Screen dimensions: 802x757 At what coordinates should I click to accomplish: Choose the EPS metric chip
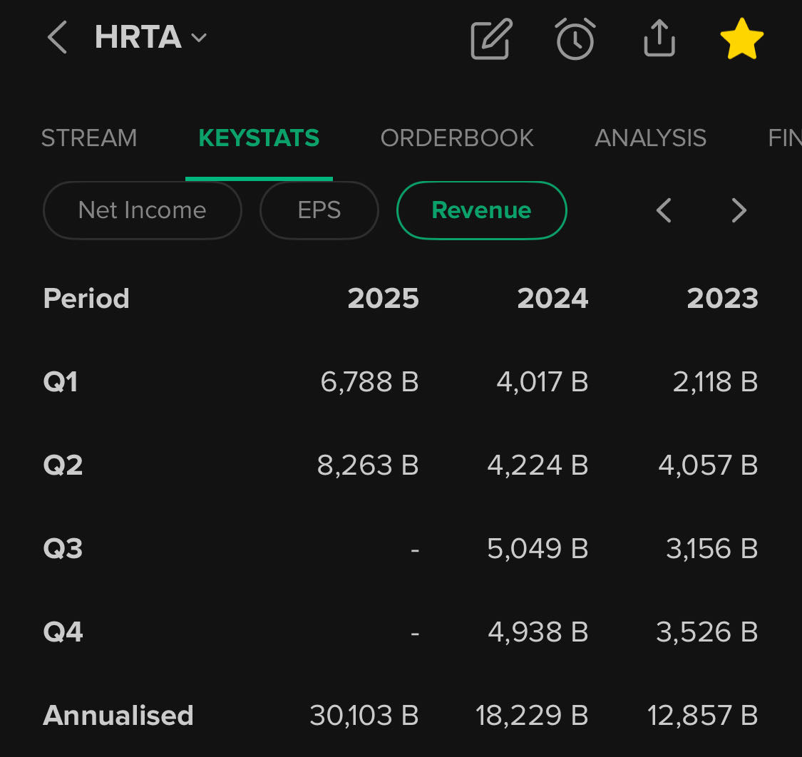[x=319, y=210]
